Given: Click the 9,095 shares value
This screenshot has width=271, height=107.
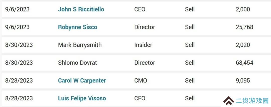Looking at the screenshot, I should (x=243, y=80).
